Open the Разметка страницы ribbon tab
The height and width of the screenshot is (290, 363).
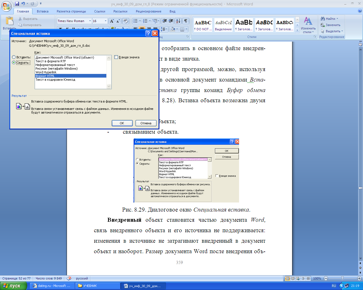pos(71,11)
